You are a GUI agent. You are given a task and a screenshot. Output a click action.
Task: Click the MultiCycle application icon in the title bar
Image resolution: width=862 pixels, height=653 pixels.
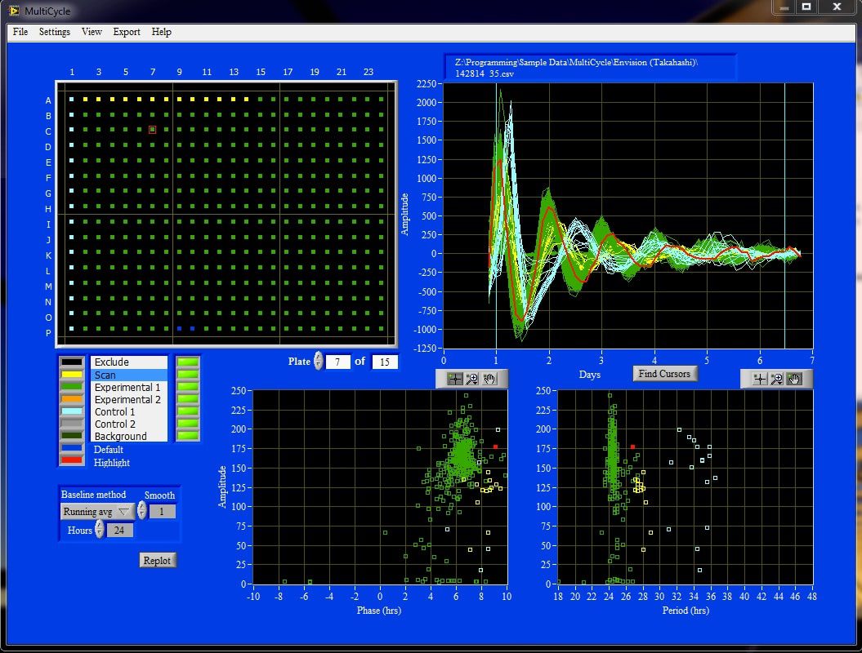click(x=13, y=11)
